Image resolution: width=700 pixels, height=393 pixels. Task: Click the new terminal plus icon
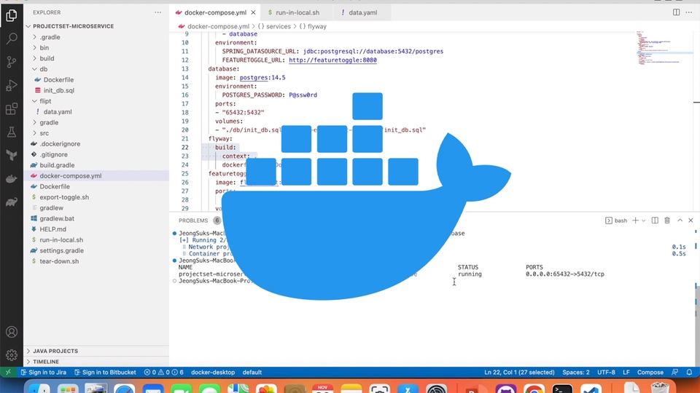point(635,221)
